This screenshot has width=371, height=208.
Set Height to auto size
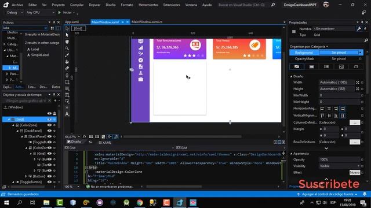[x=358, y=89]
